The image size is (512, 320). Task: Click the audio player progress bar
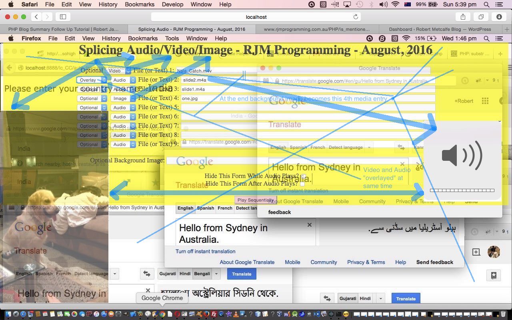click(x=462, y=190)
